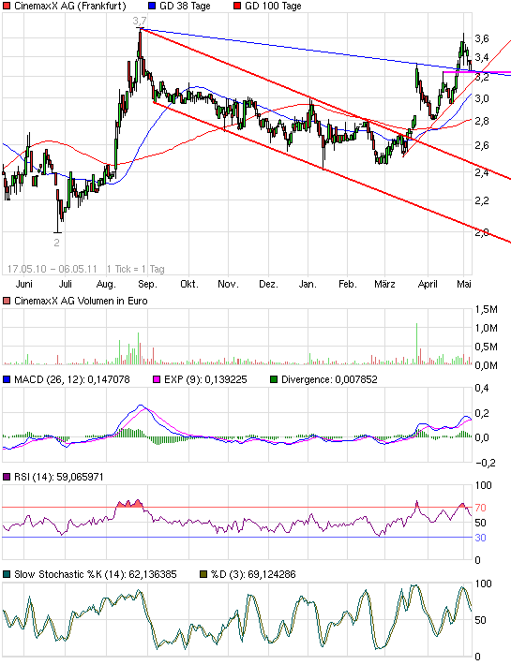This screenshot has height=665, width=511.
Task: Click the 0,4 MACD axis value
Action: [x=482, y=389]
